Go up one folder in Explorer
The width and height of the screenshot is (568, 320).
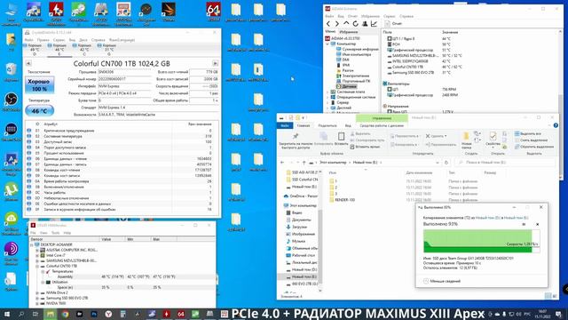(304, 163)
